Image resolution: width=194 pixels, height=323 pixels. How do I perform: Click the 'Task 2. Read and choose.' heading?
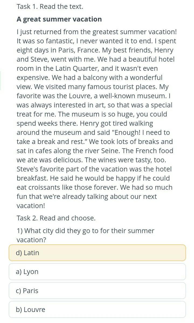click(56, 218)
